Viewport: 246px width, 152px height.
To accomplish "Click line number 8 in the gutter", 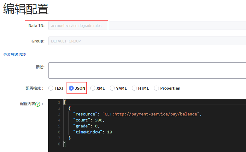I will [59, 144].
